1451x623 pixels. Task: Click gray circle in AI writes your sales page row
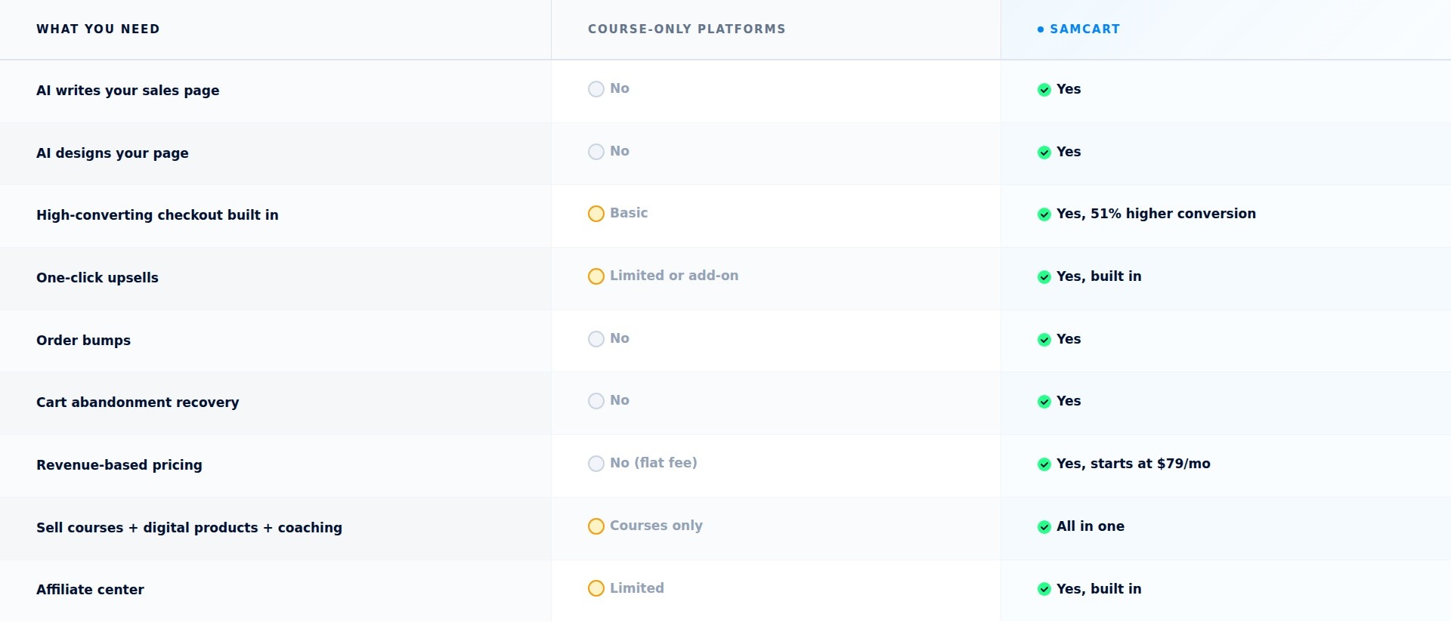[596, 89]
